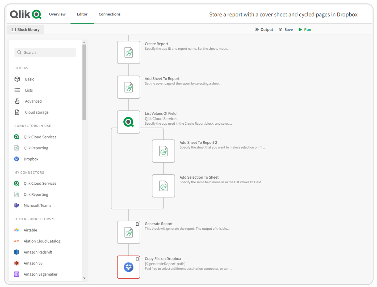Select the Airtable connector
The width and height of the screenshot is (377, 287).
(26, 230)
